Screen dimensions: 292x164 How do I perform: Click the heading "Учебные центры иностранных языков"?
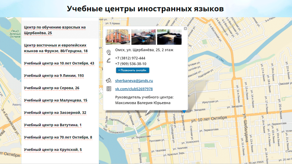(x=145, y=8)
